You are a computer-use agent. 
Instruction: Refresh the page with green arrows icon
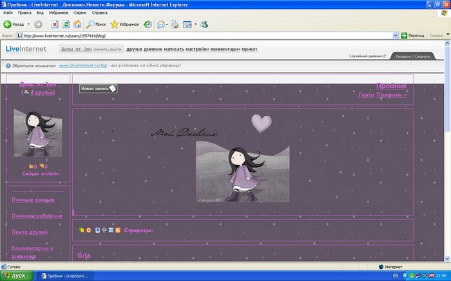click(66, 24)
